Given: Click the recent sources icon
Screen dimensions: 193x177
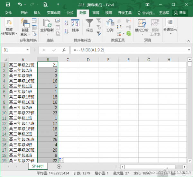Looking at the screenshot, I should 34,33.
